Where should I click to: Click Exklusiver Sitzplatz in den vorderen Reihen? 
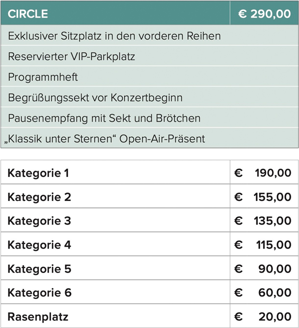[114, 36]
